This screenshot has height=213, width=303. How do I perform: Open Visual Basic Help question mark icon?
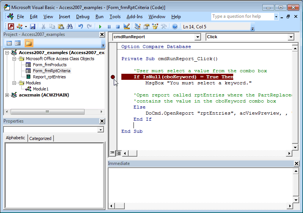pos(175,26)
